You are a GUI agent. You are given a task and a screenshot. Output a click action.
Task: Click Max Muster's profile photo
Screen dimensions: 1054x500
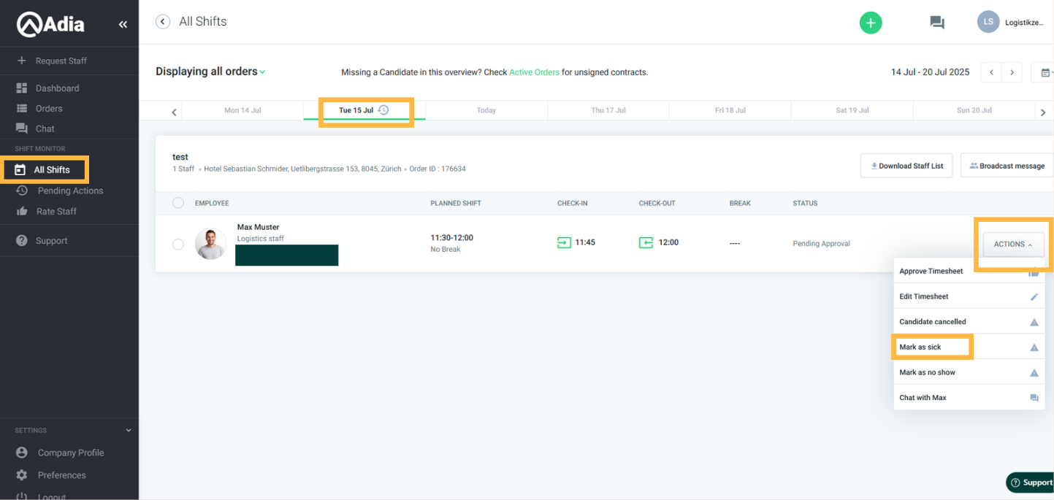[210, 244]
